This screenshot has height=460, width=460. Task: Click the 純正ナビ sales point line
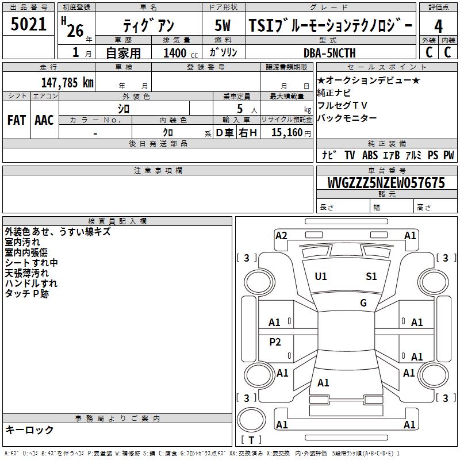[334, 93]
